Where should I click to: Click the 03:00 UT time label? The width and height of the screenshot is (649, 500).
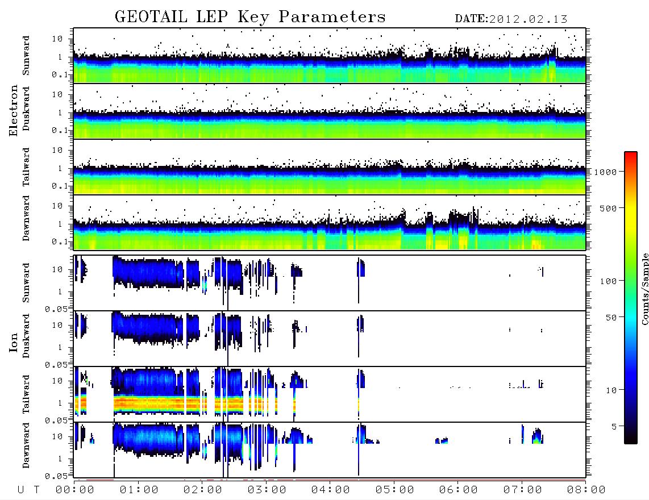(267, 490)
